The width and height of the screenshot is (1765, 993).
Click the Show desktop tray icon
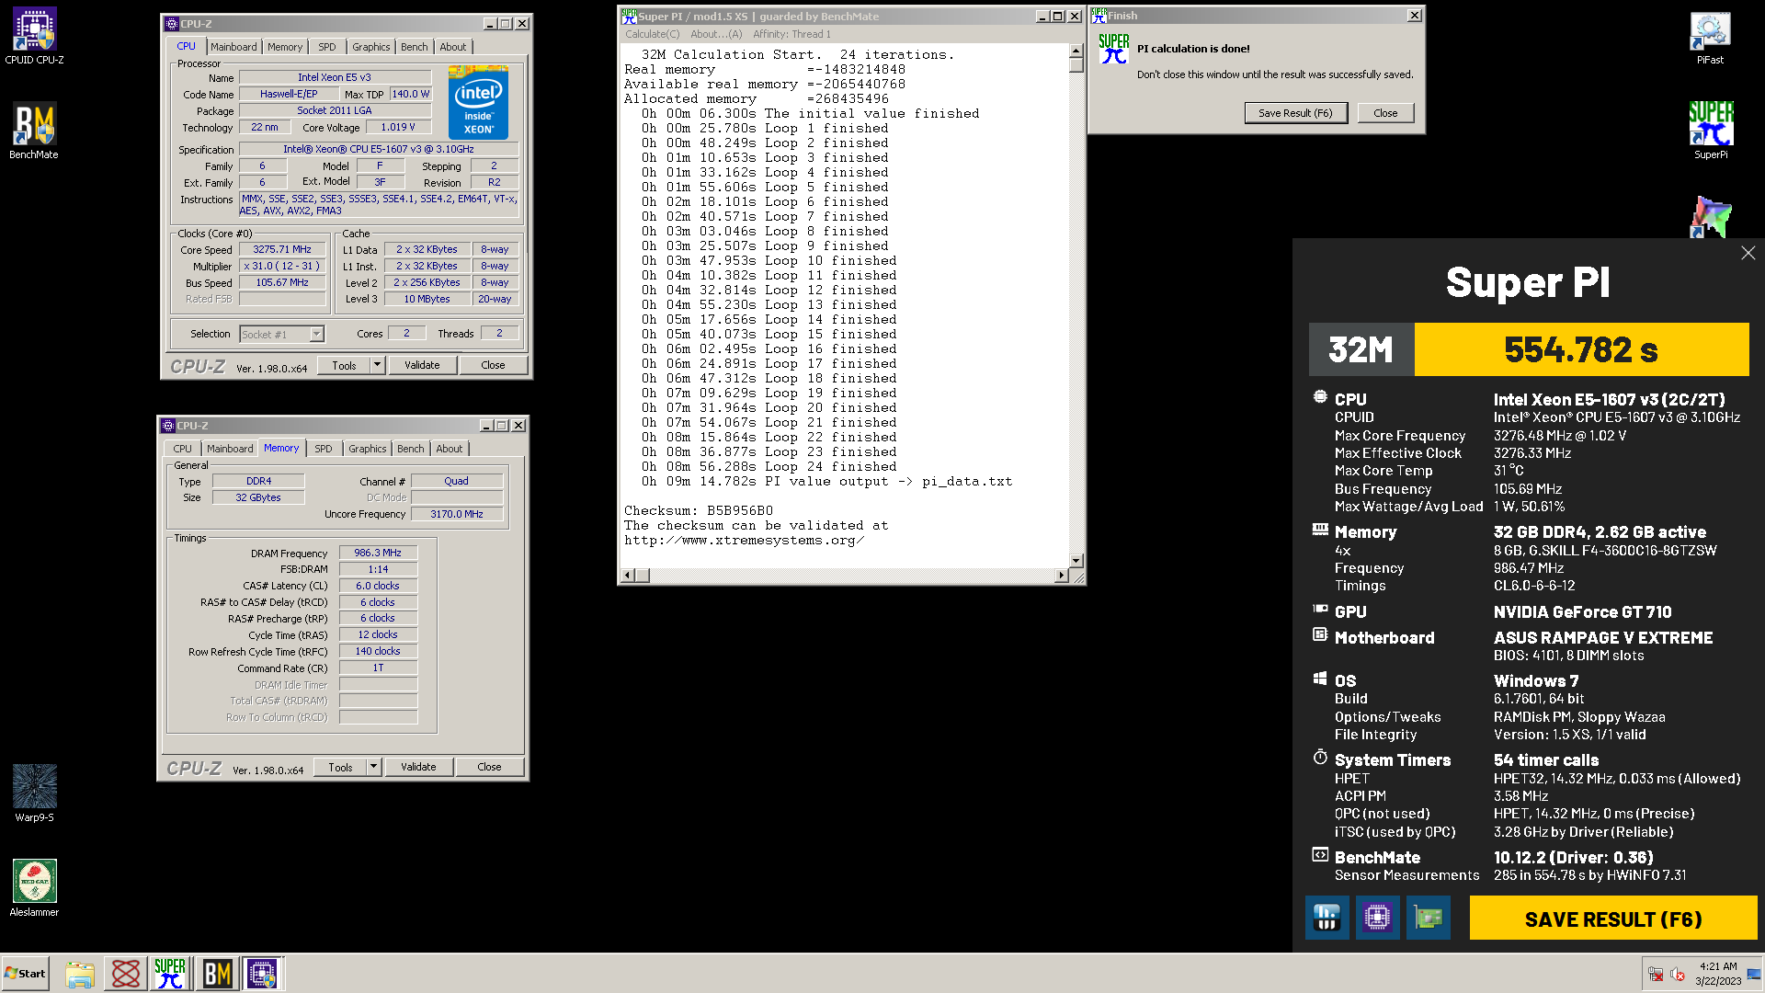pyautogui.click(x=1754, y=974)
